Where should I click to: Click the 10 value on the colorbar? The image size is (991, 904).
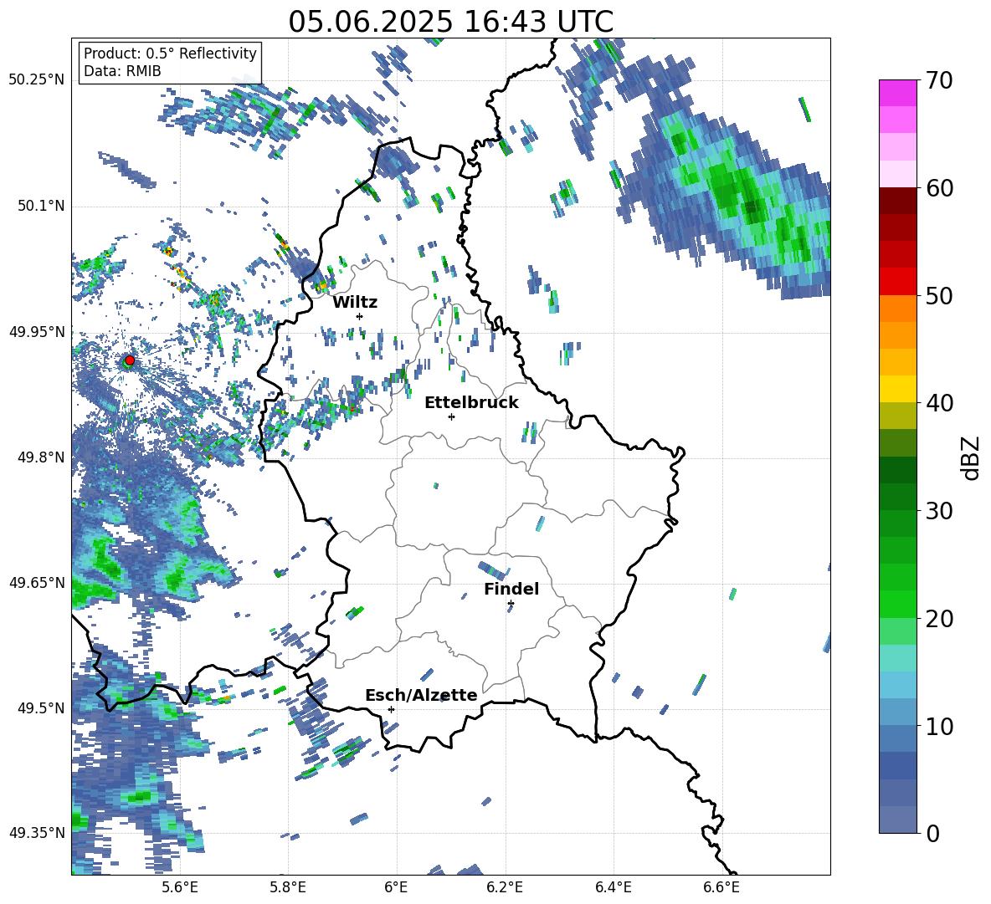tap(939, 726)
